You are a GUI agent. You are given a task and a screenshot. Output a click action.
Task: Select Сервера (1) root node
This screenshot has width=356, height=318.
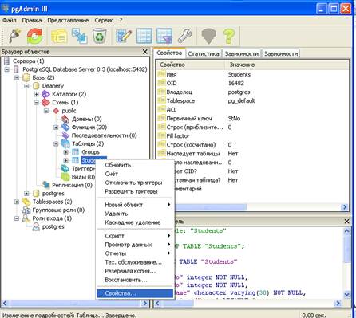point(29,61)
